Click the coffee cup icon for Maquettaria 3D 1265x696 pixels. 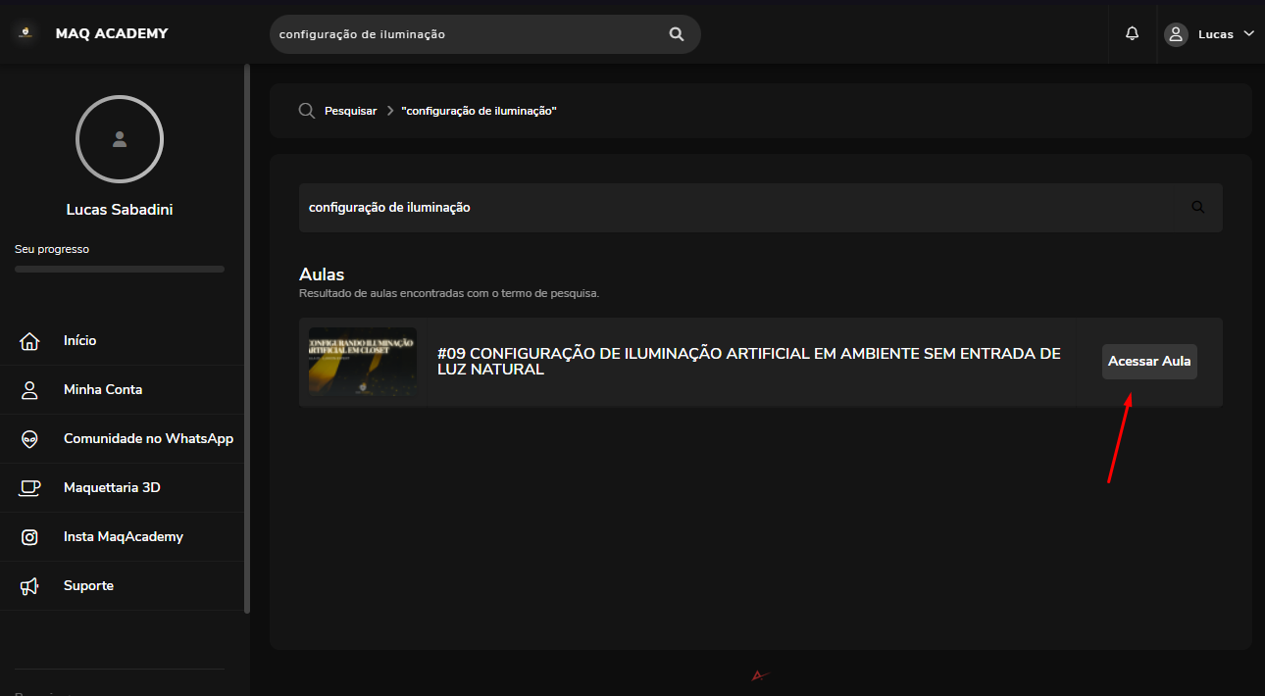[29, 488]
